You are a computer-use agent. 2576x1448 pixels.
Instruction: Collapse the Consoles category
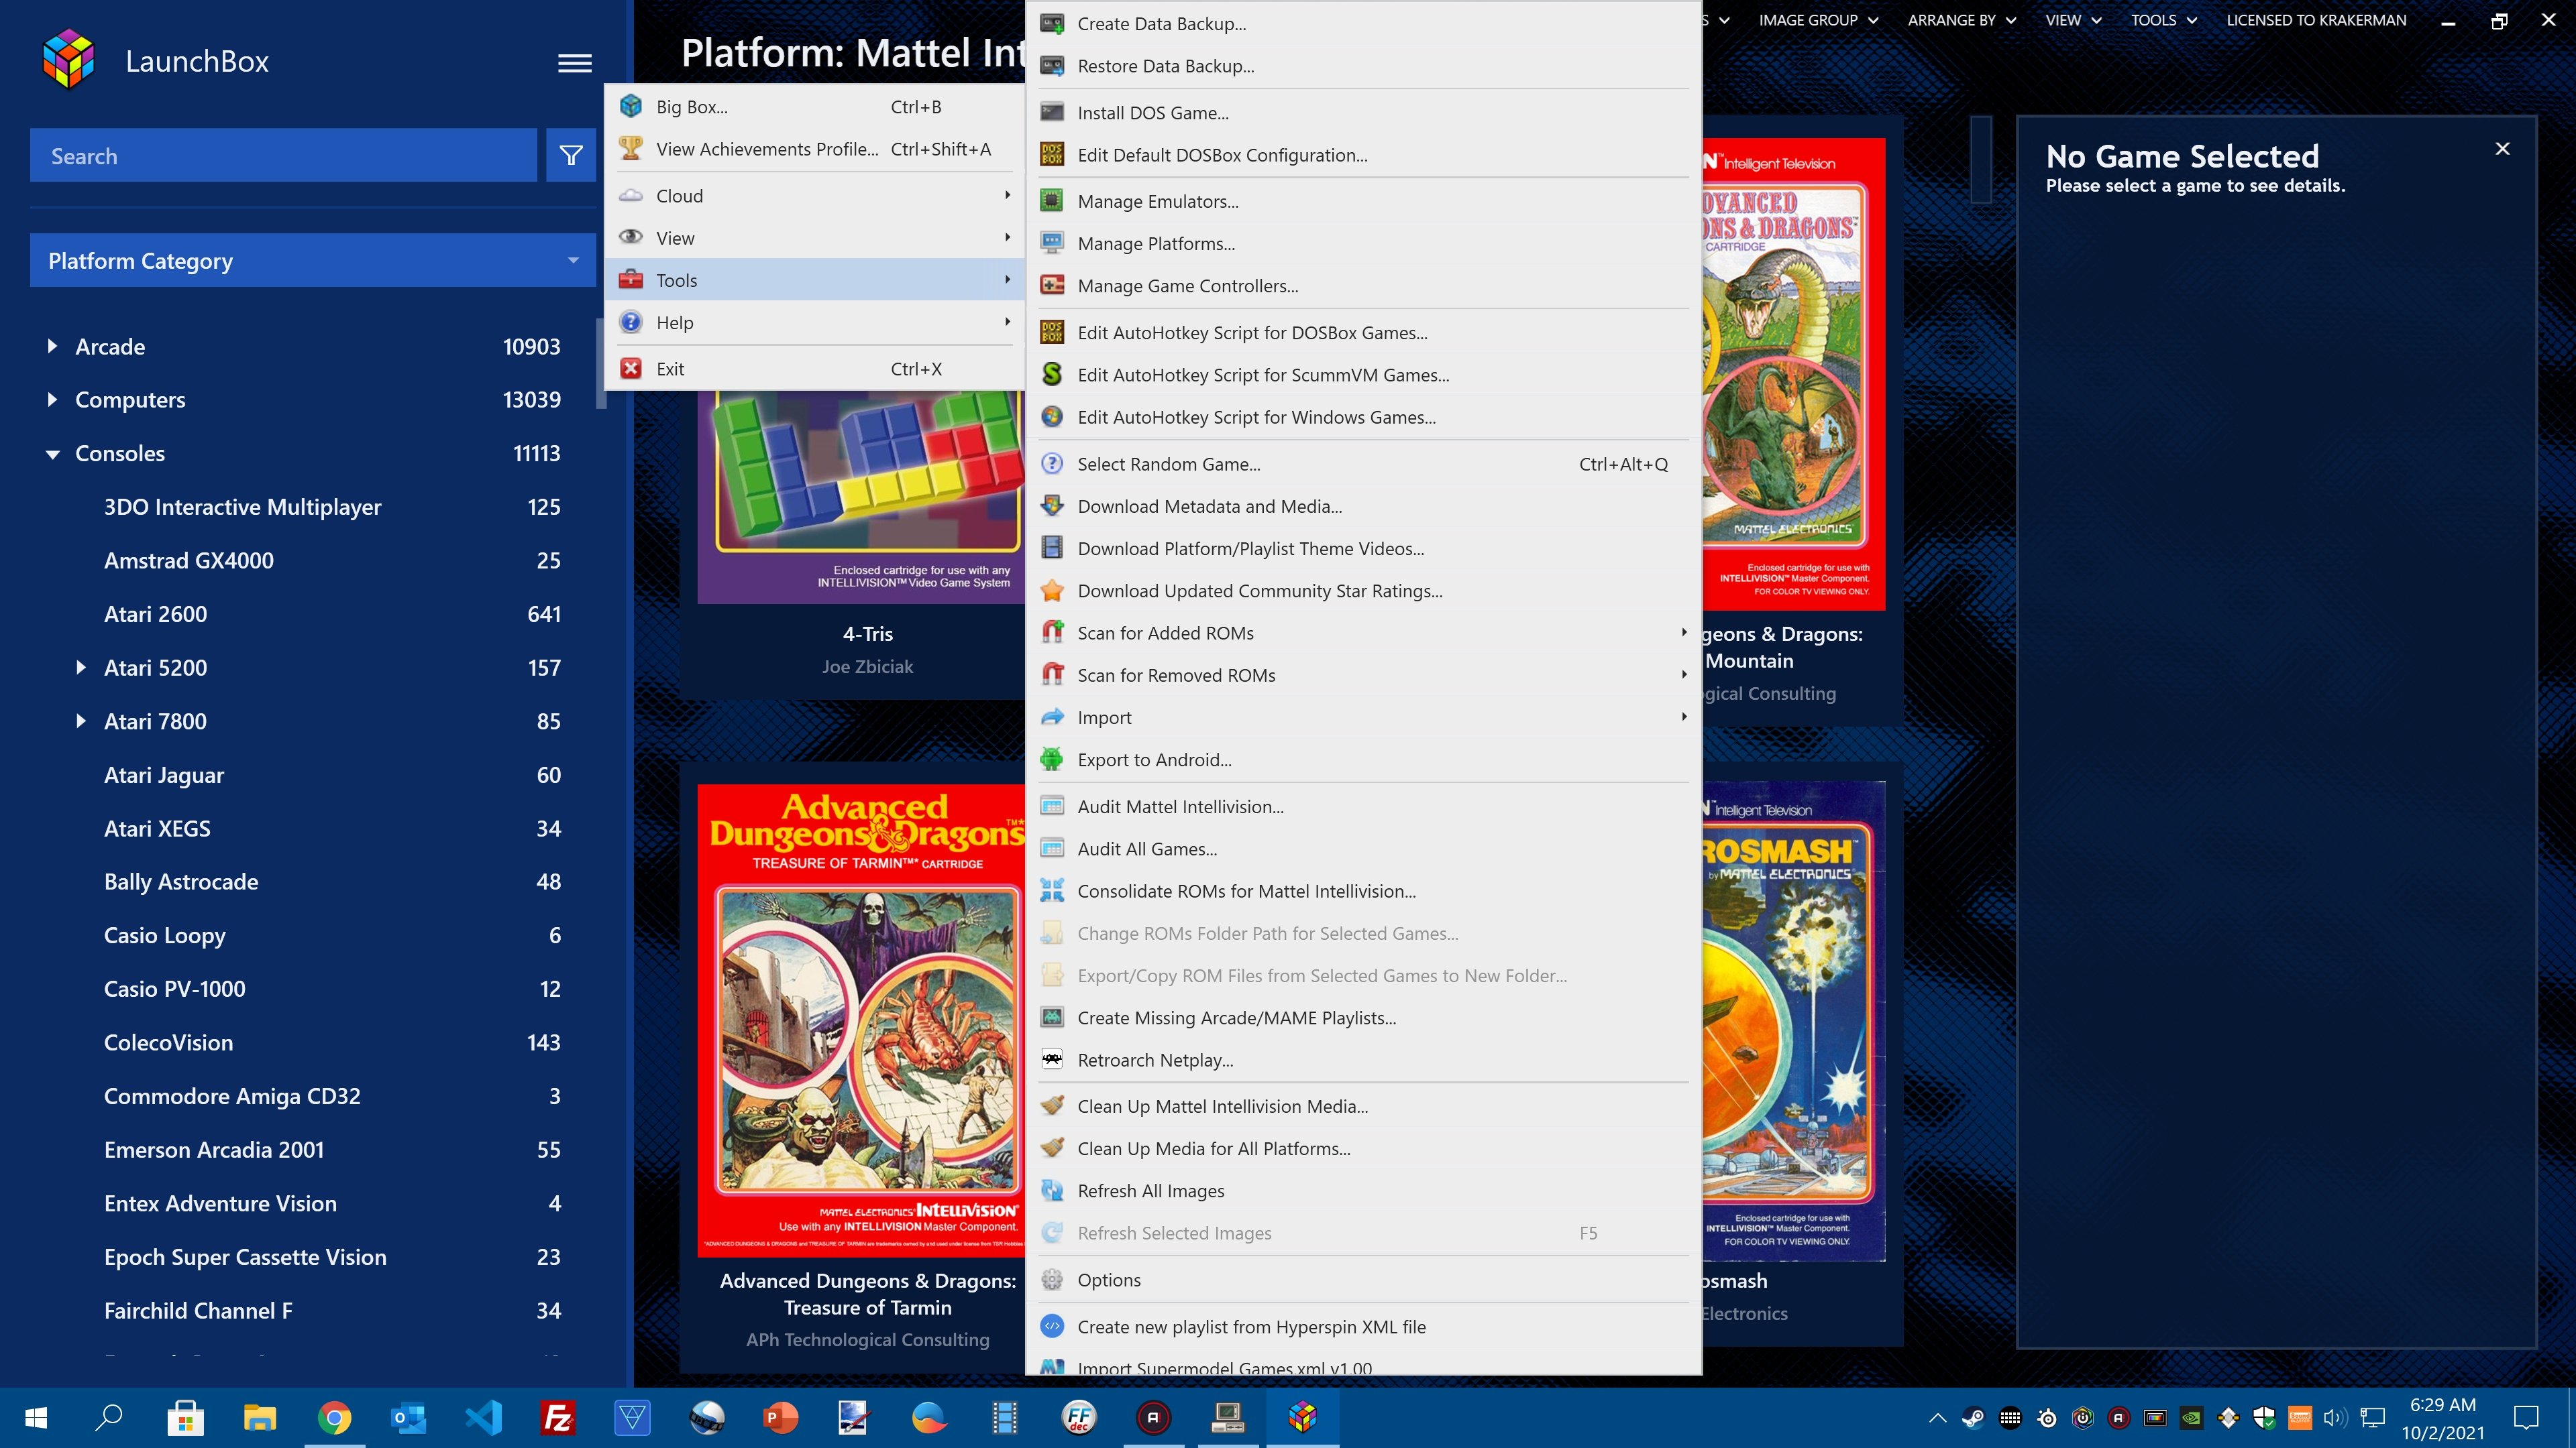point(52,454)
